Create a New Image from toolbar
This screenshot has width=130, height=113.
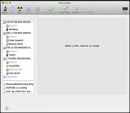pos(66,8)
